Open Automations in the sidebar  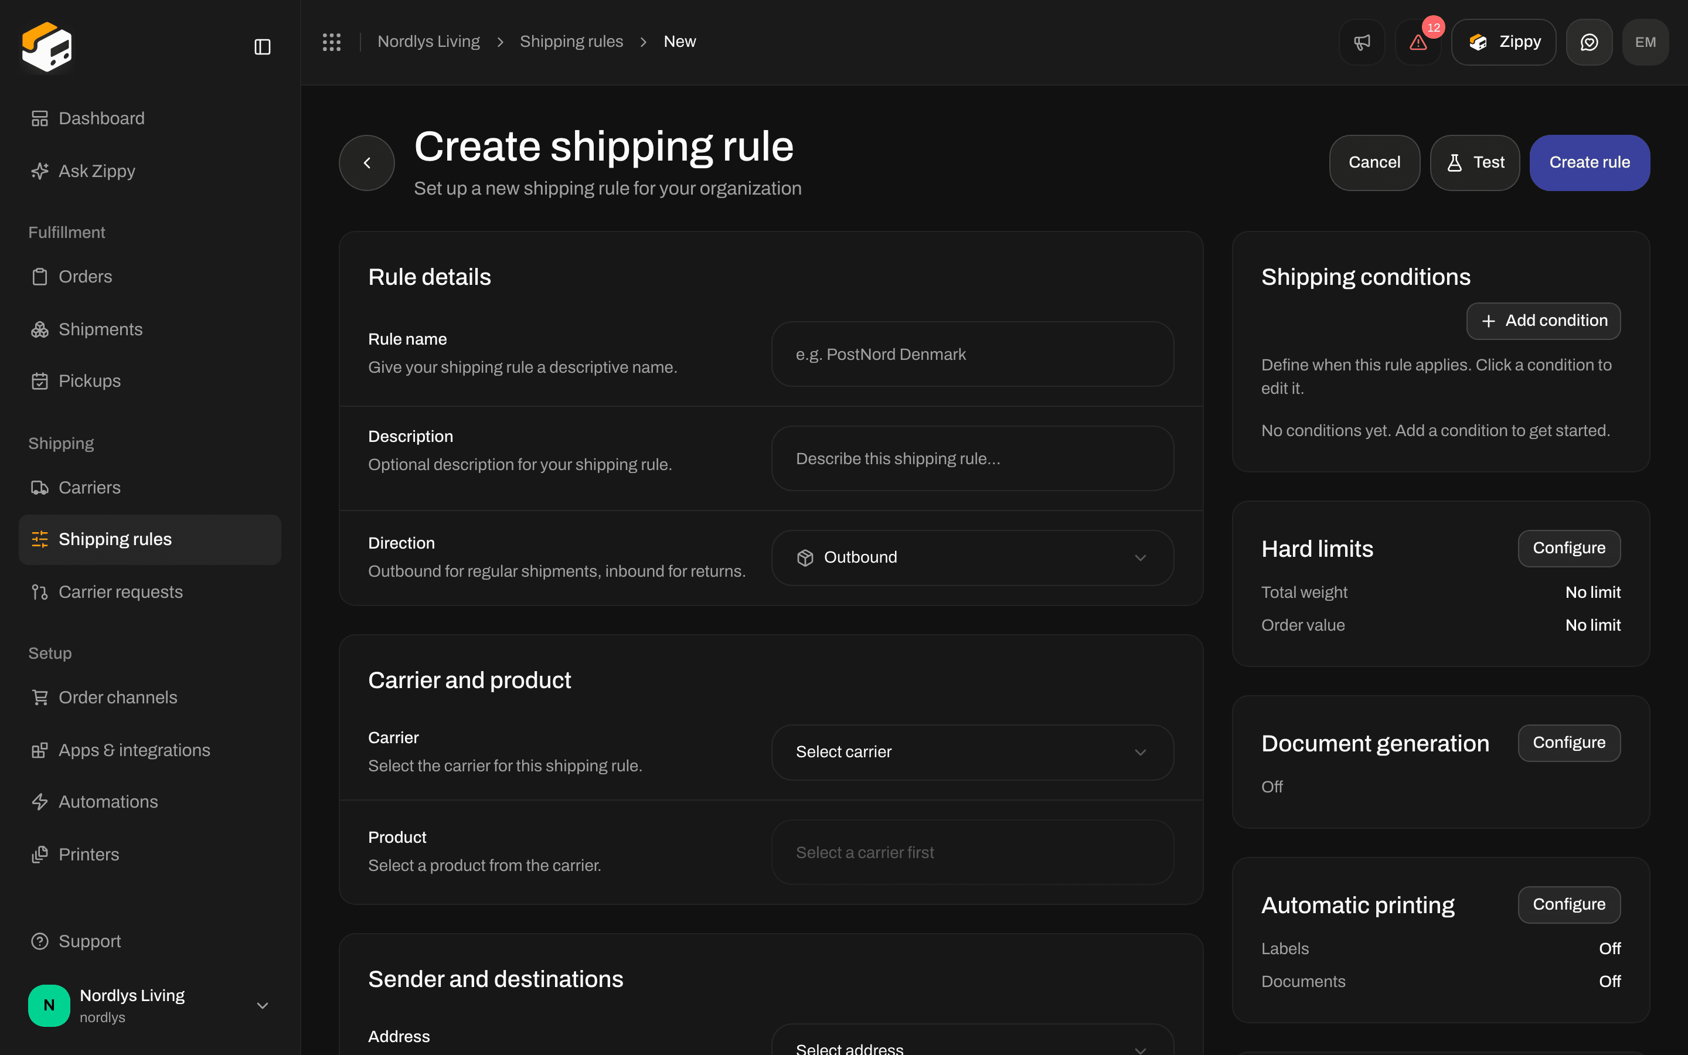coord(150,802)
